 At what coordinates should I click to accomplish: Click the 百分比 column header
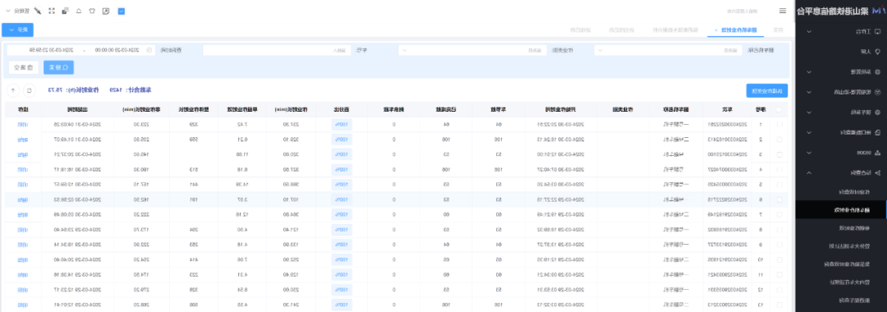342,110
